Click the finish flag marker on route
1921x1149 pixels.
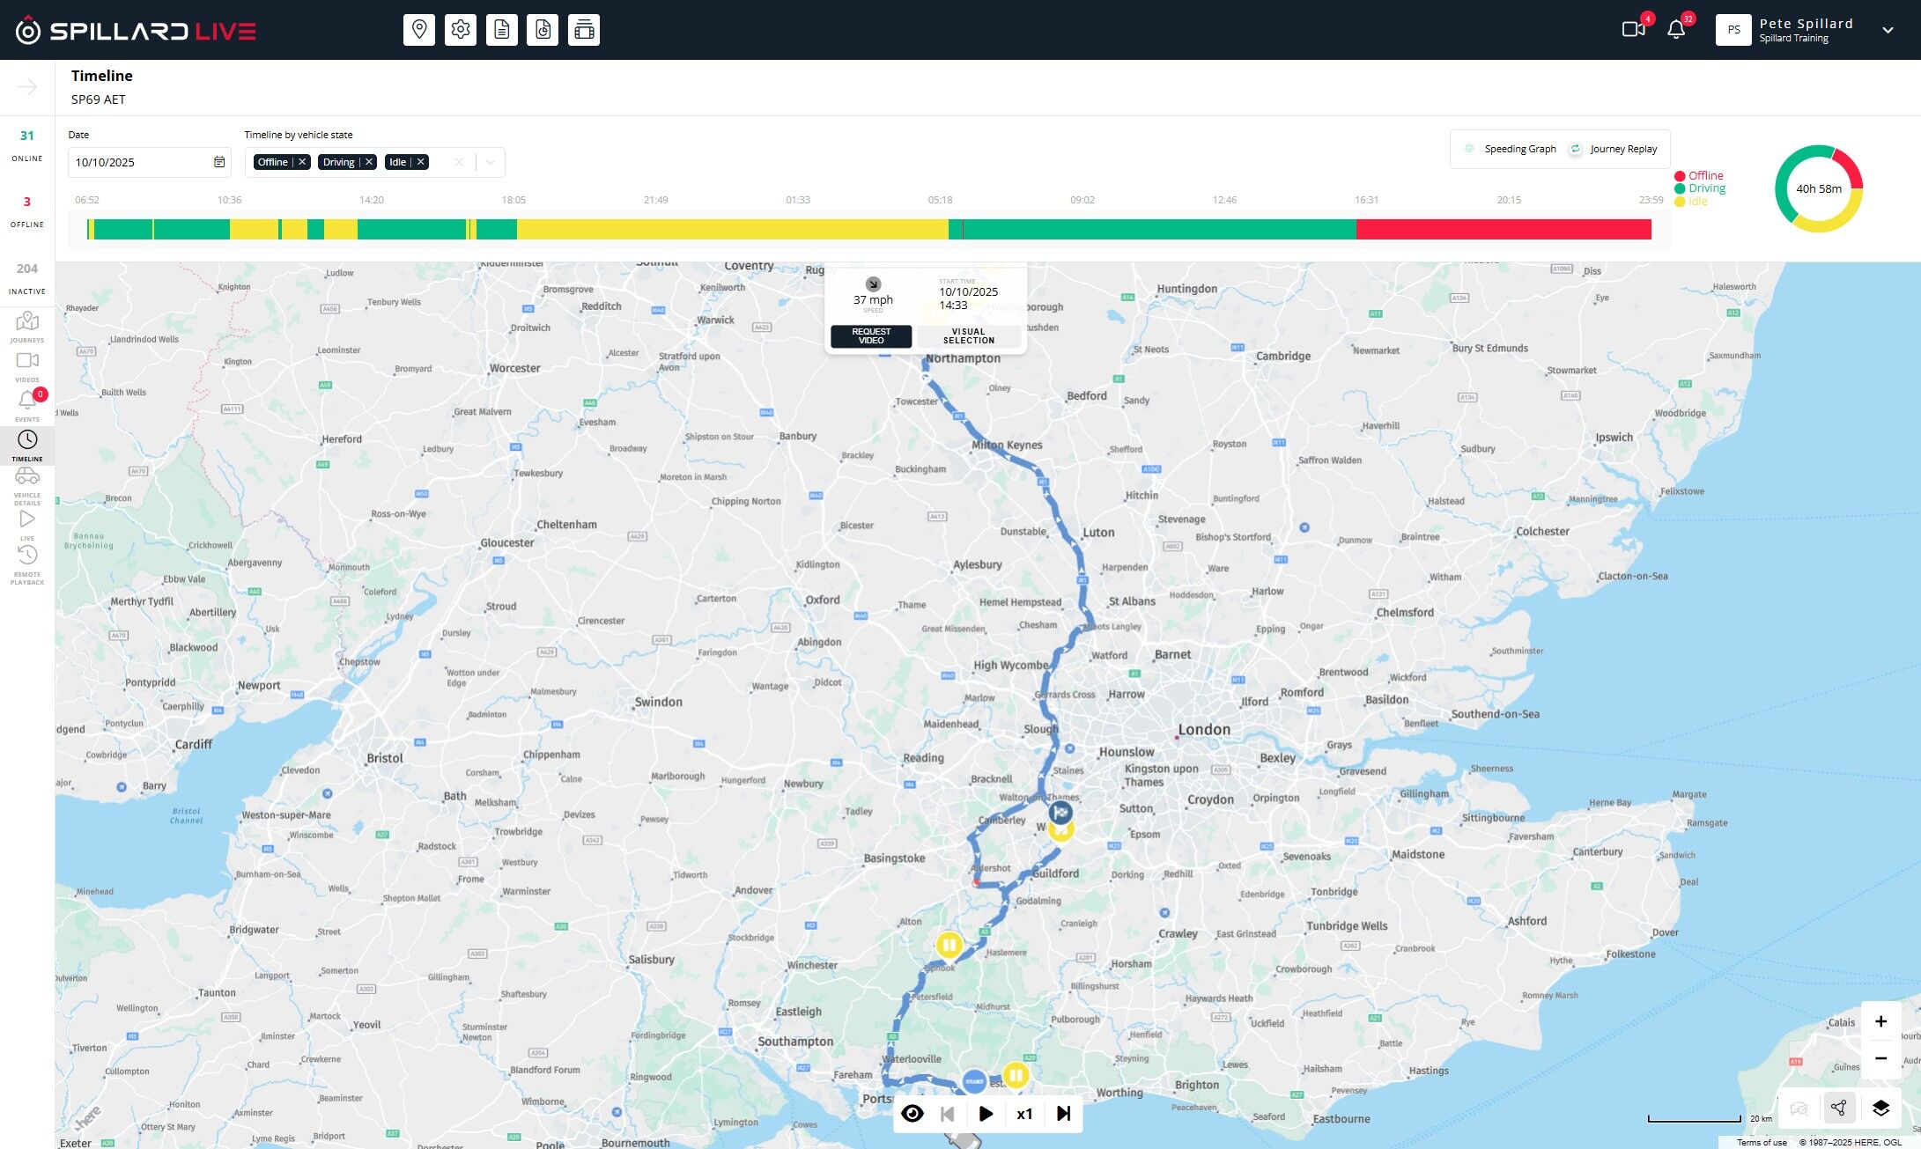click(x=1060, y=811)
